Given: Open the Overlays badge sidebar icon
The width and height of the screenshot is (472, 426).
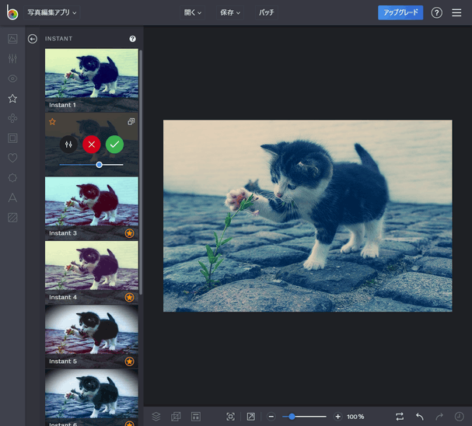Looking at the screenshot, I should [12, 178].
